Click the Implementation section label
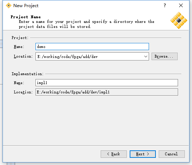This screenshot has height=165, width=192. 28,74
